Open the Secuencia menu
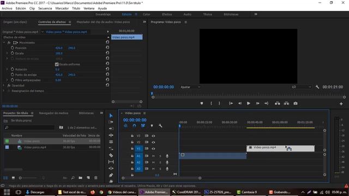This screenshot has height=196, width=349. (x=45, y=8)
